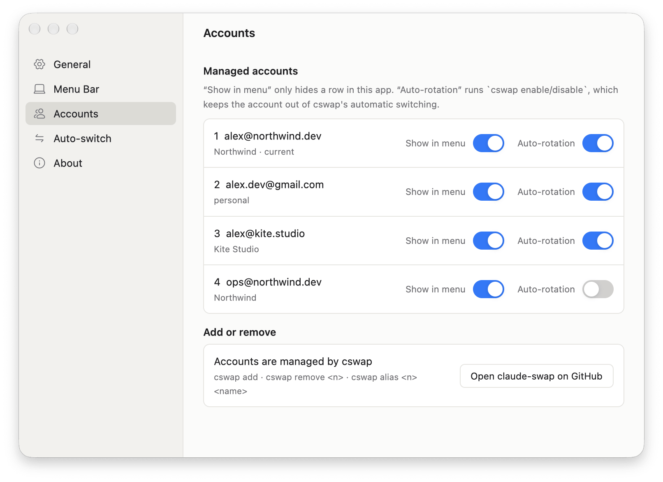Click 'Accounts are managed by cswap' text
This screenshot has width=663, height=482.
(293, 361)
